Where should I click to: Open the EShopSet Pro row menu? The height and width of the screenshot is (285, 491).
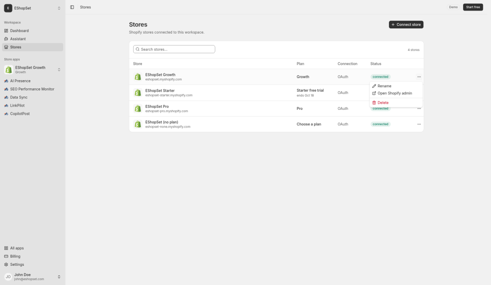click(x=419, y=109)
